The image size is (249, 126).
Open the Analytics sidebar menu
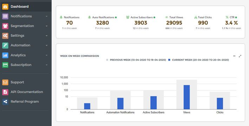click(x=26, y=55)
